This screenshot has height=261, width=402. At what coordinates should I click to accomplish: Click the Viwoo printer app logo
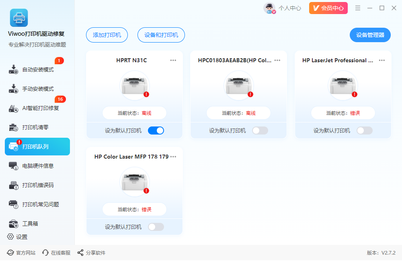click(19, 18)
